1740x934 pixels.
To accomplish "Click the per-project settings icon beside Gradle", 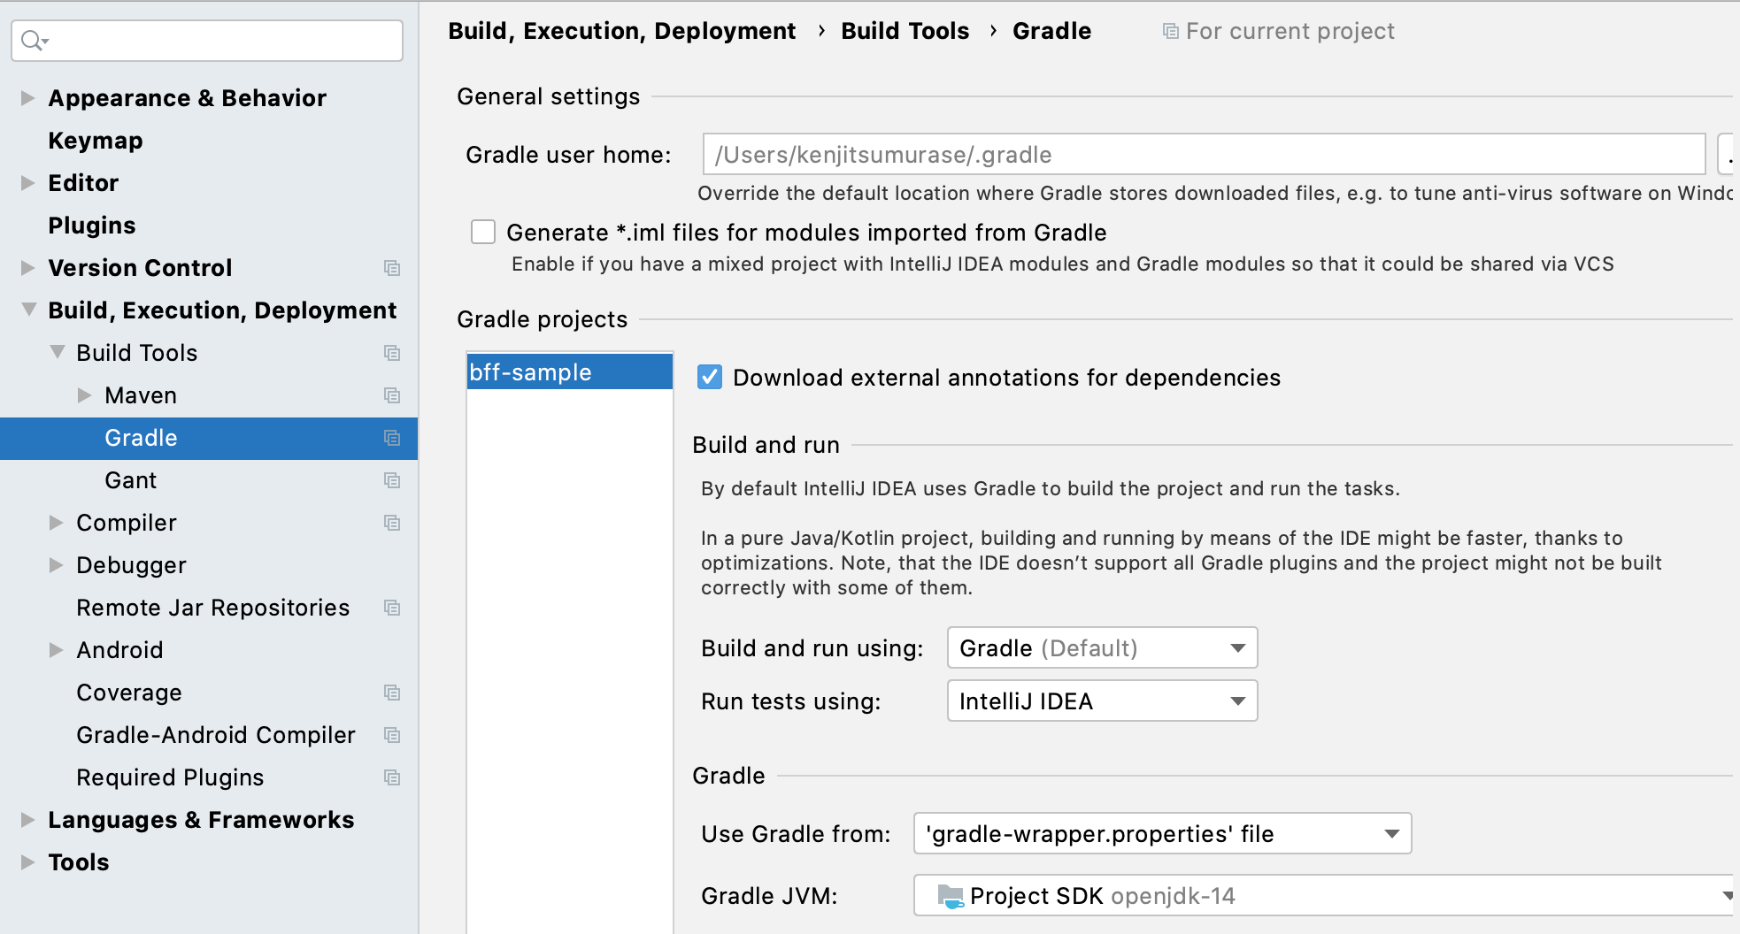I will (x=392, y=438).
